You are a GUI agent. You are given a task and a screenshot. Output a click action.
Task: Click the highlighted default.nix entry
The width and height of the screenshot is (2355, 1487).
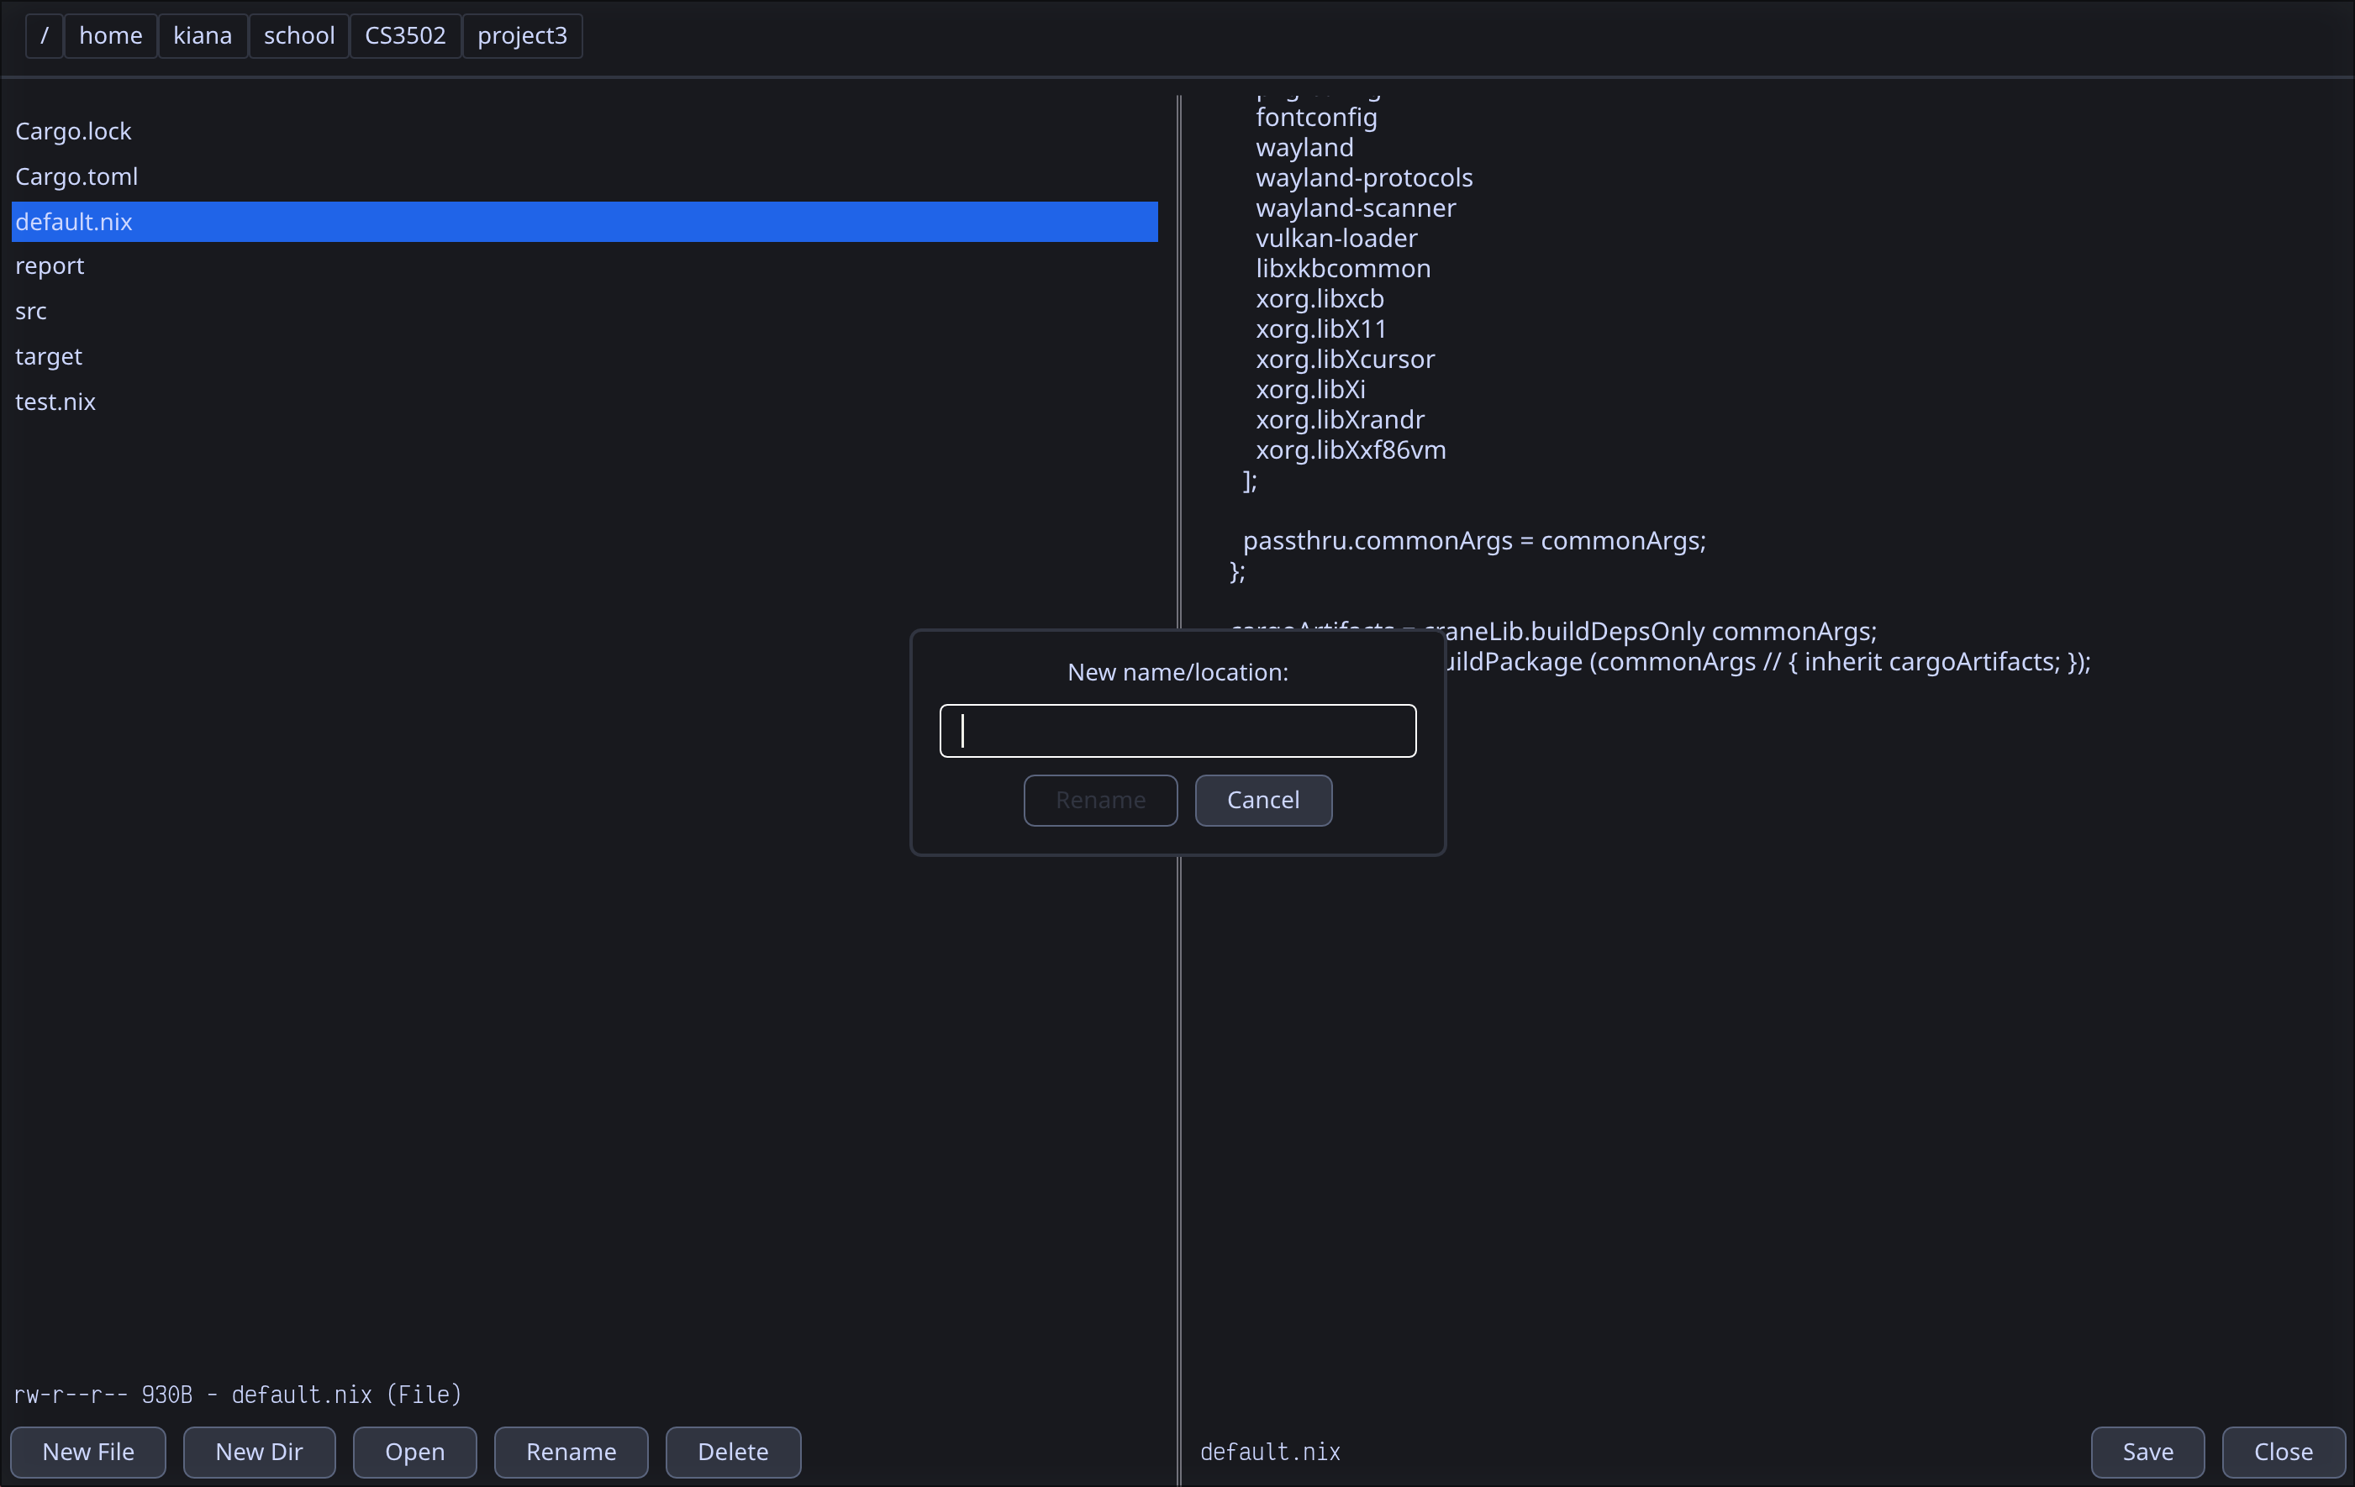click(73, 222)
